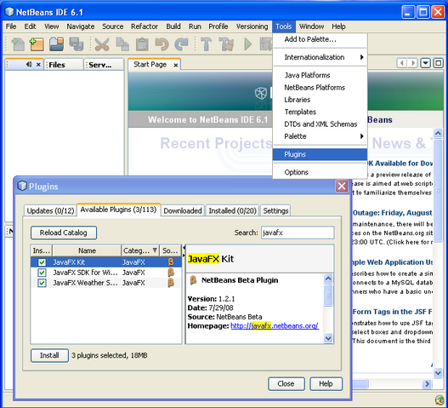Image resolution: width=448 pixels, height=408 pixels.
Task: Select Plugins in the Tools menu
Action: (320, 154)
